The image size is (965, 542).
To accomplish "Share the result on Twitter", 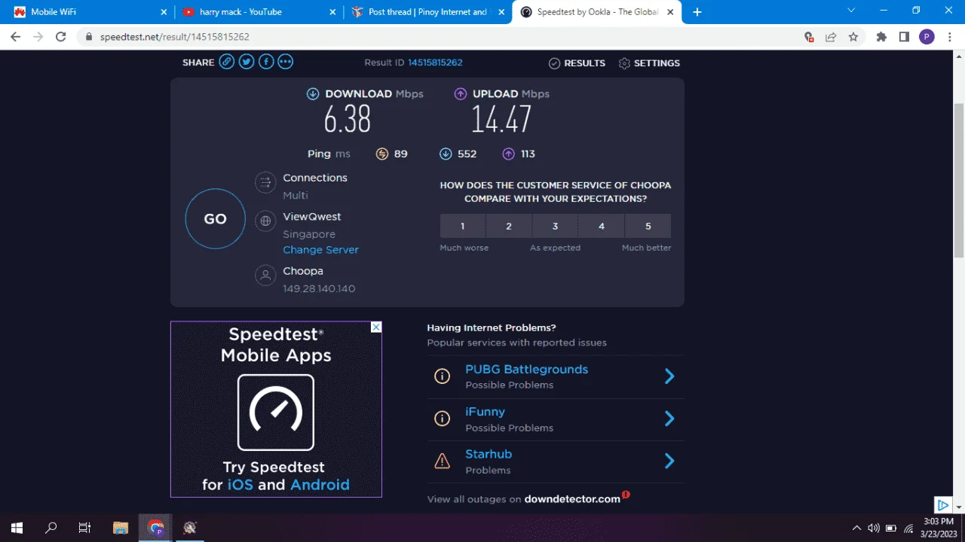I will (x=247, y=62).
